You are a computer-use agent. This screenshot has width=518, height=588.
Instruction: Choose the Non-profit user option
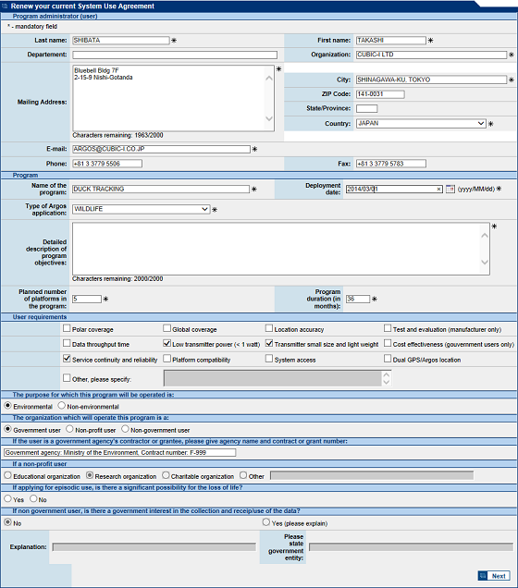click(69, 429)
